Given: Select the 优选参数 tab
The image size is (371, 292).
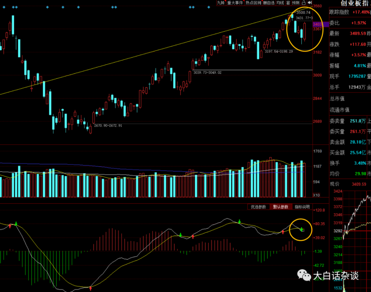Looking at the screenshot, I should [x=258, y=207].
